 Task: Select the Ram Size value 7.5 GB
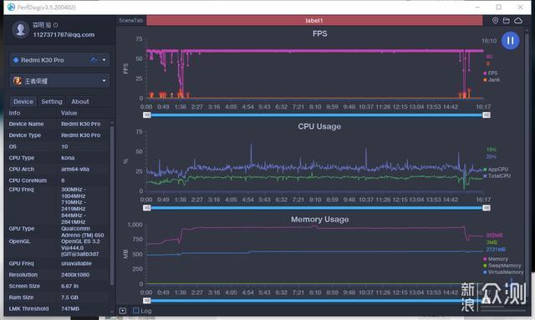click(x=69, y=297)
